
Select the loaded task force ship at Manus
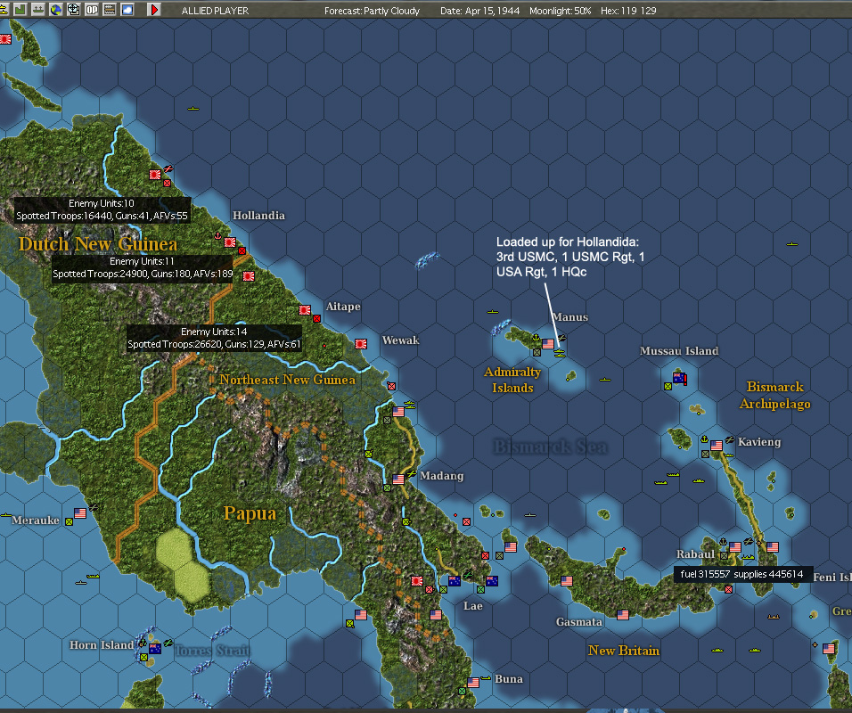coord(560,354)
